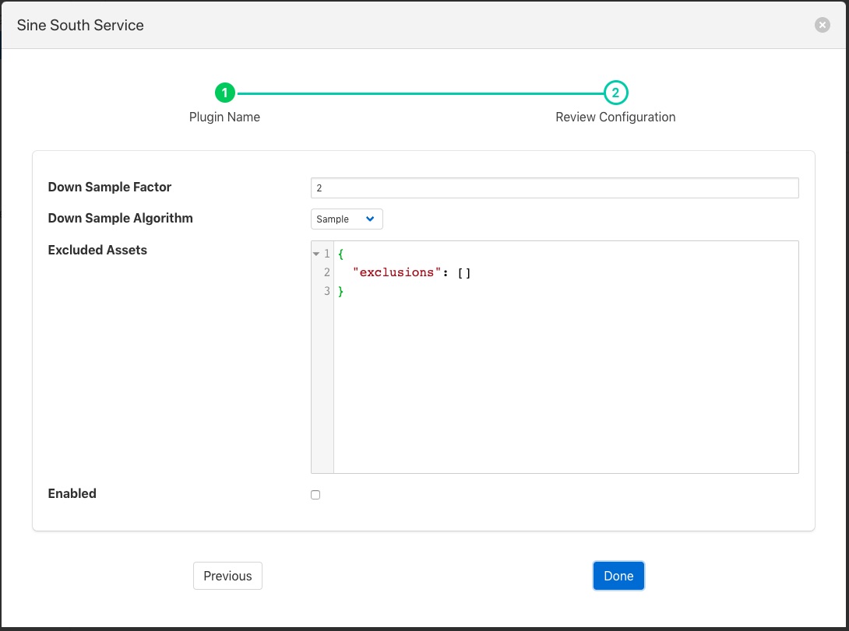This screenshot has width=849, height=631.
Task: Select the Review Configuration step label
Action: click(x=615, y=117)
